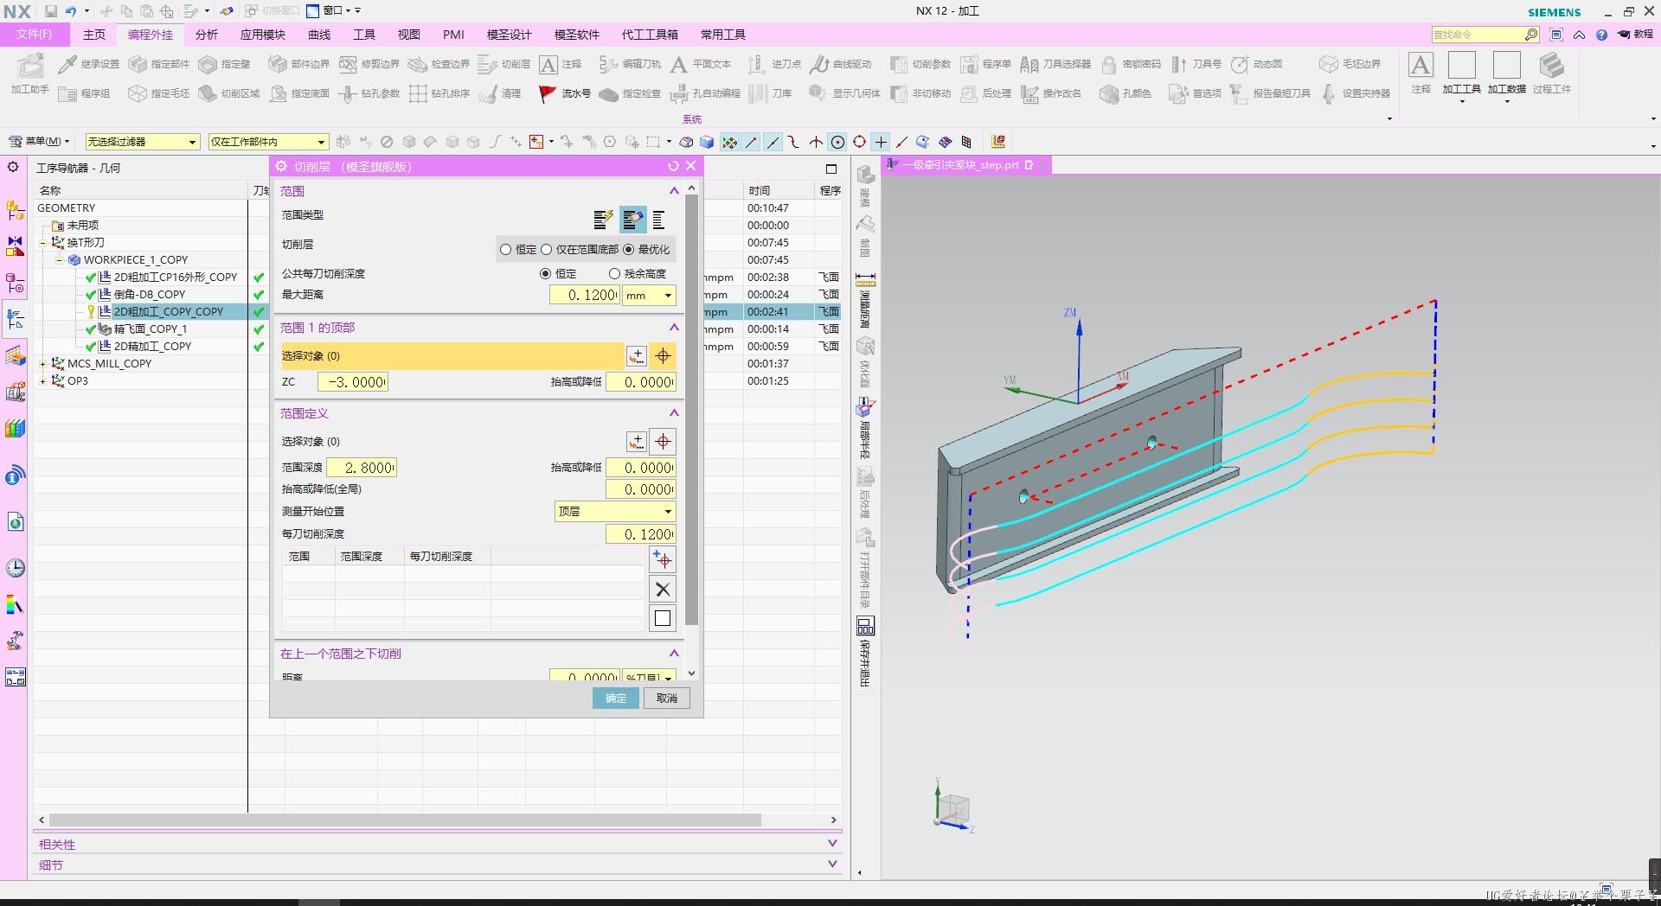Image resolution: width=1661 pixels, height=906 pixels.
Task: Select 残余高度 radio option
Action: (x=614, y=274)
